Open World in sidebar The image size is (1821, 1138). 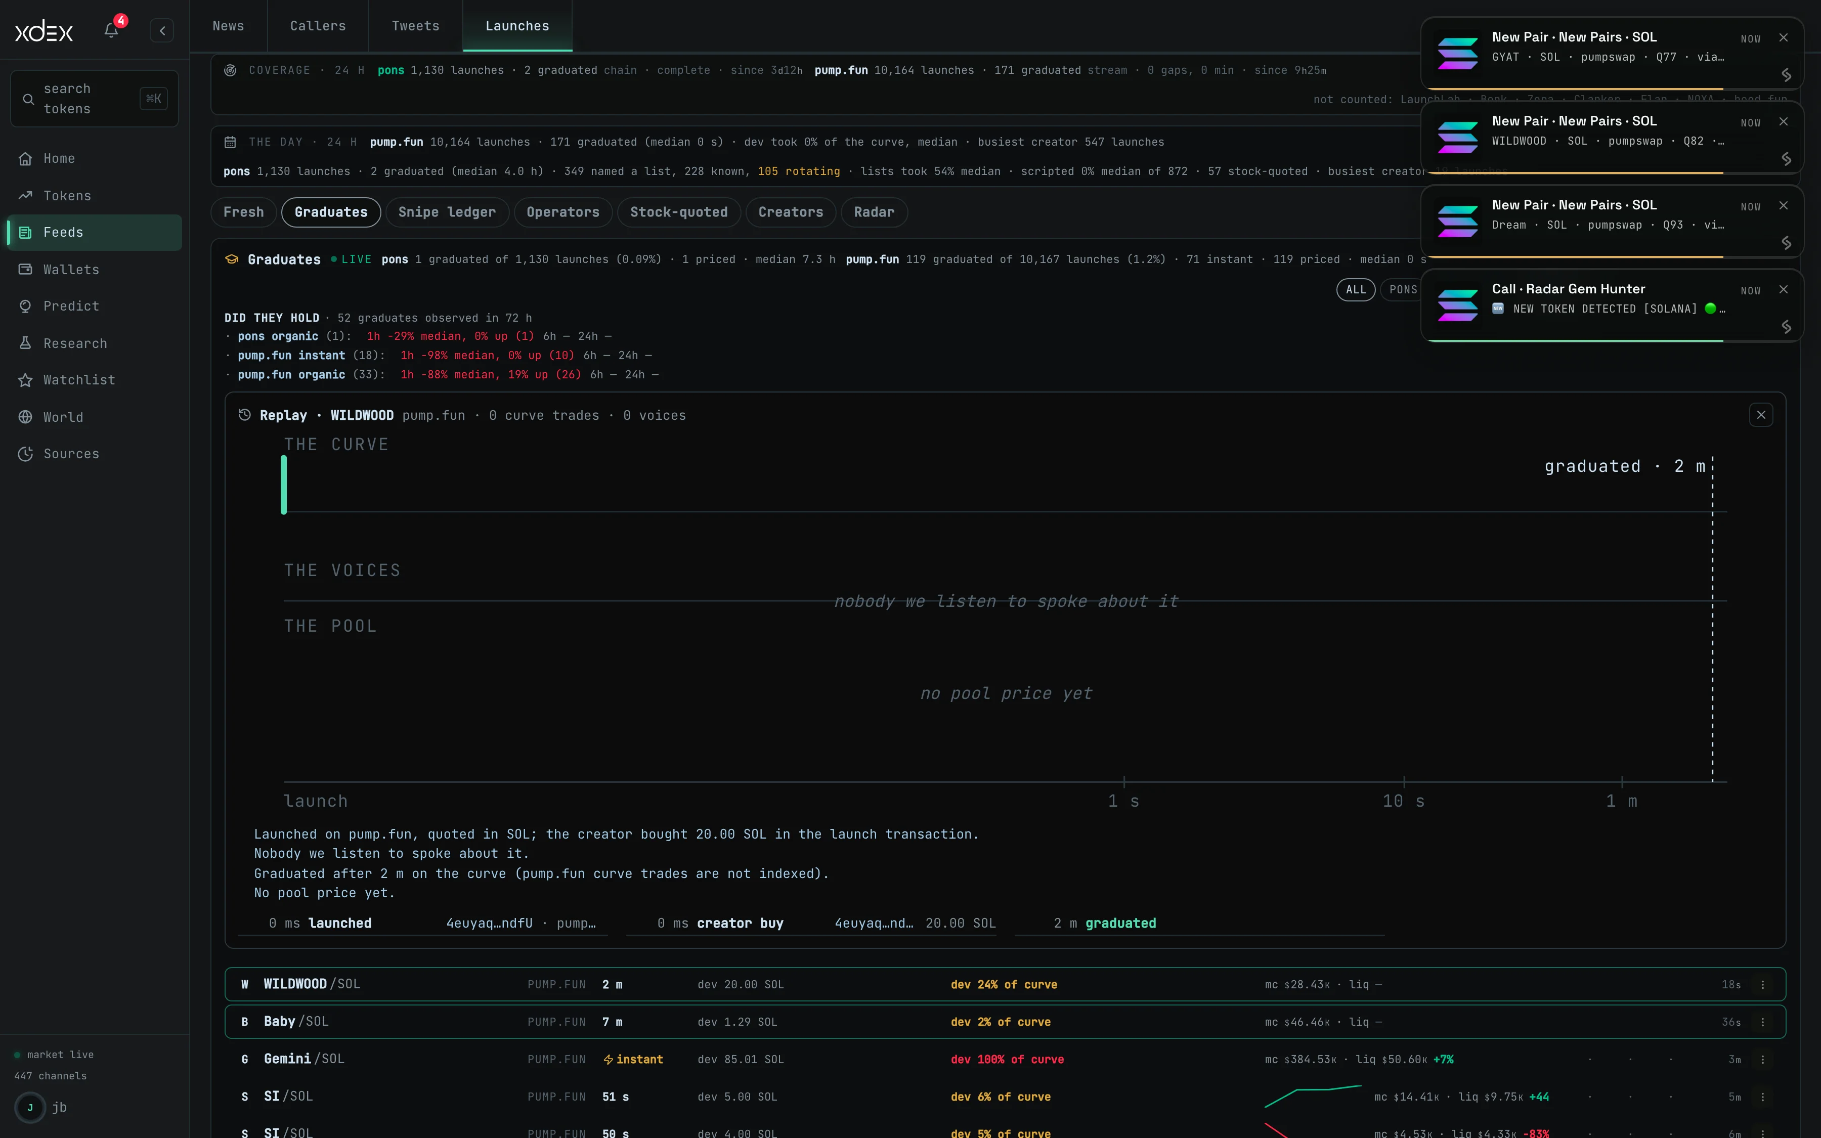pos(94,417)
